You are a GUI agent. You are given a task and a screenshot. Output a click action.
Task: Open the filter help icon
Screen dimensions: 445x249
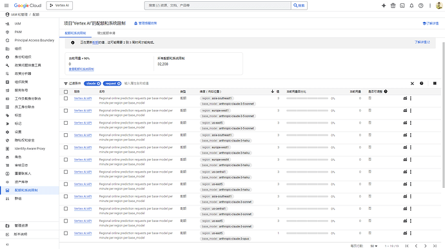coord(421,83)
